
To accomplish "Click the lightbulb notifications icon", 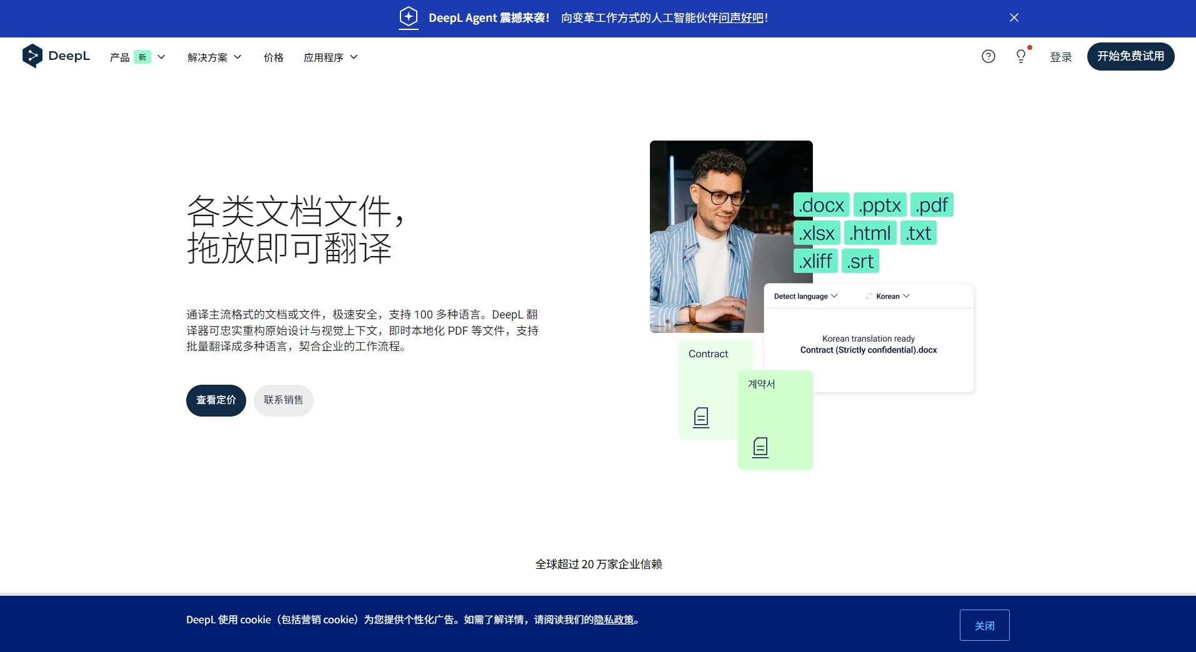I will tap(1020, 56).
